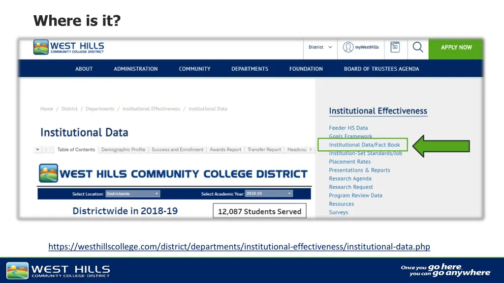Viewport: 504px width, 283px height.
Task: Open the Select Academic Year dropdown
Action: tap(269, 194)
